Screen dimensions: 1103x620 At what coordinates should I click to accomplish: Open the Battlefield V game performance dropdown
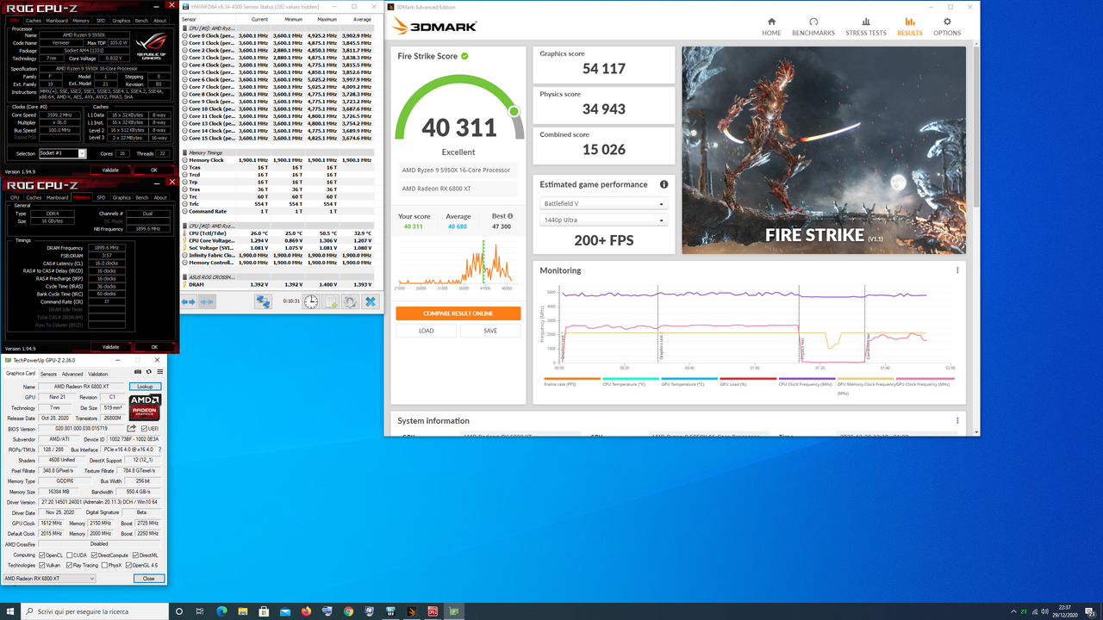point(603,202)
